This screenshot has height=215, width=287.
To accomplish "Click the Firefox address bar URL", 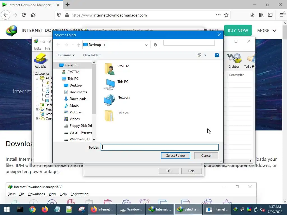I will 109,15.
